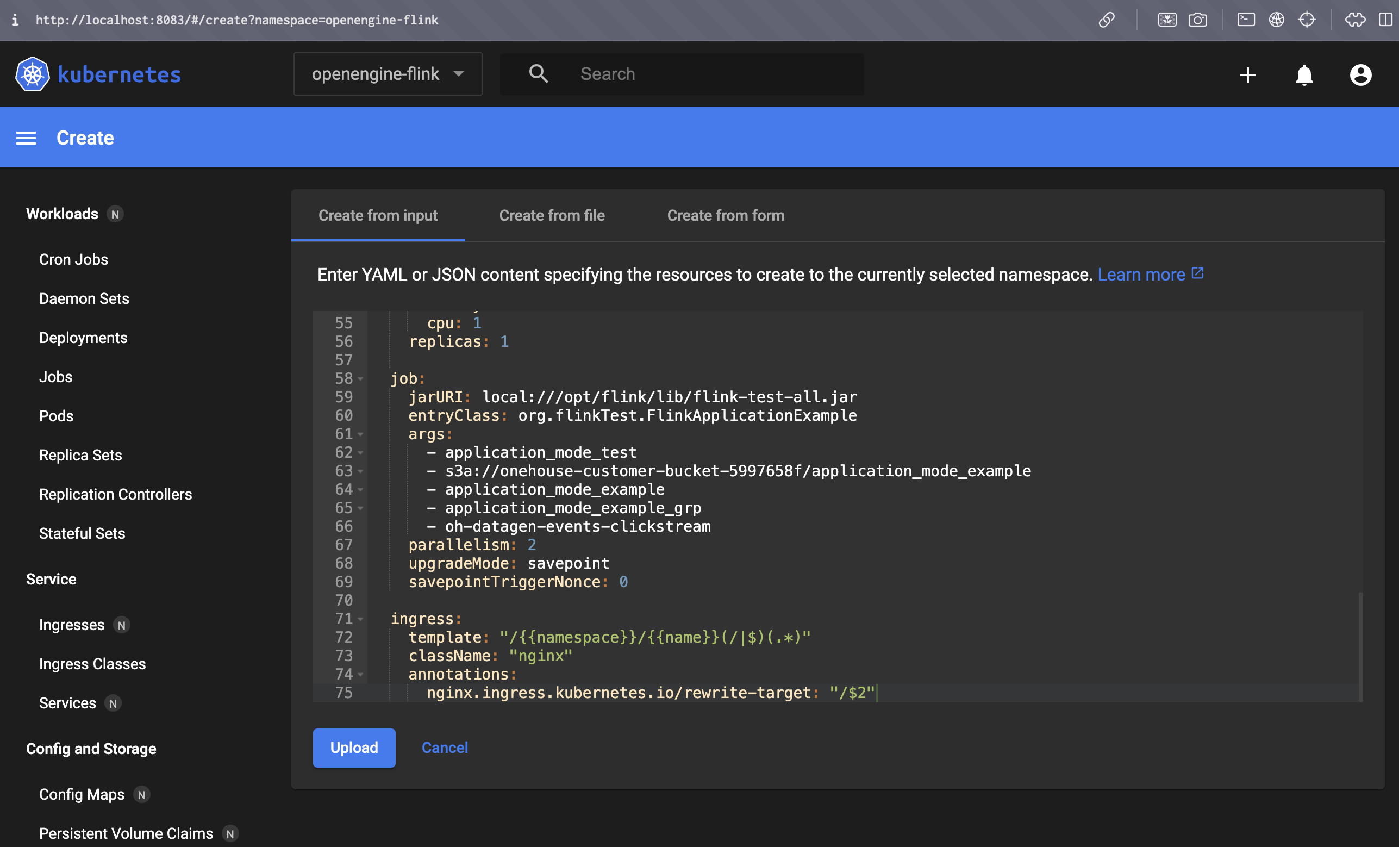The width and height of the screenshot is (1399, 847).
Task: Click the camera screenshot icon in browser bar
Action: pyautogui.click(x=1197, y=20)
